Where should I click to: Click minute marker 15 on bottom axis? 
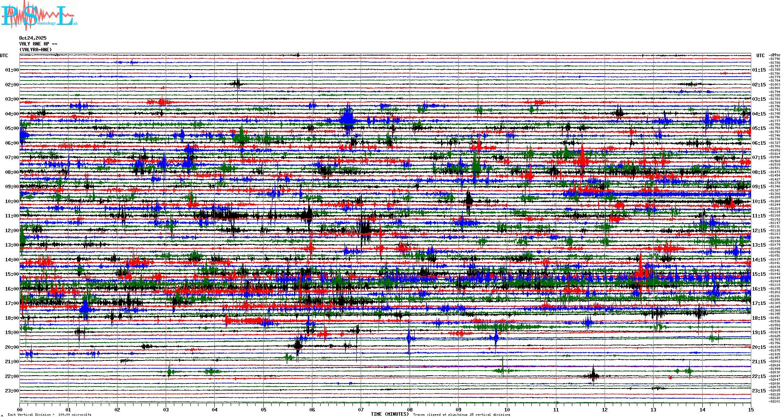[751, 410]
